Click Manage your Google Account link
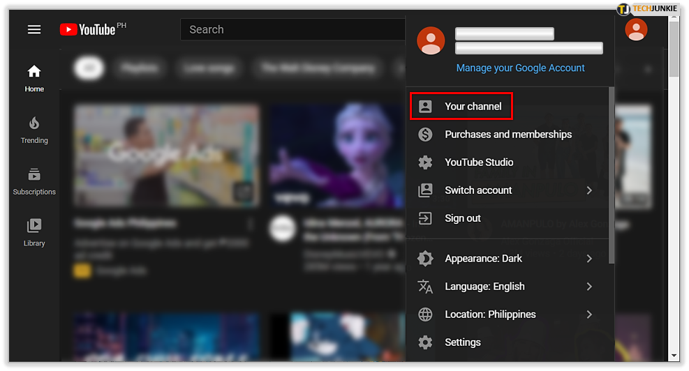This screenshot has height=371, width=689. (520, 68)
